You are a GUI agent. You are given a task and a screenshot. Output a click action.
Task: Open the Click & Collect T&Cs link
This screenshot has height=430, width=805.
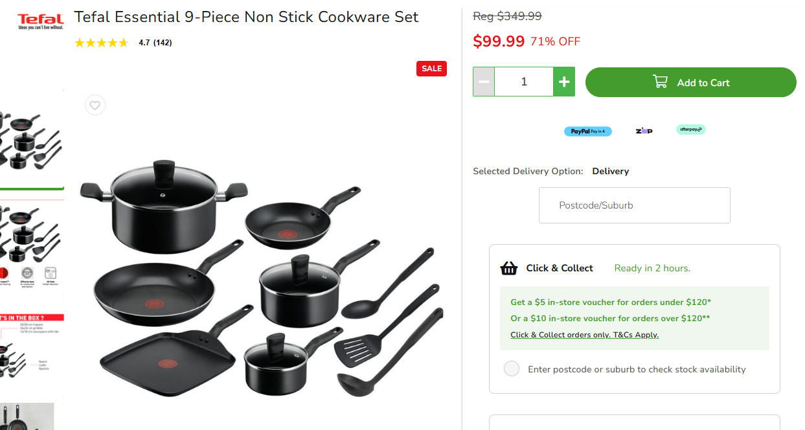pyautogui.click(x=584, y=335)
